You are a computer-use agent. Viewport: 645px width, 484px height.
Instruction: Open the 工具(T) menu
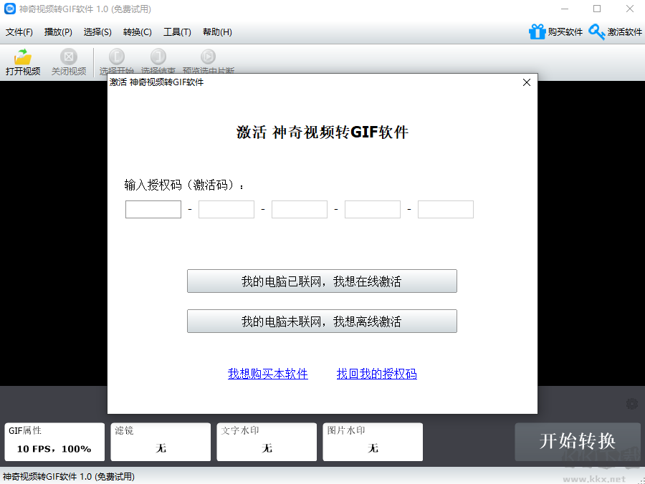tap(176, 32)
